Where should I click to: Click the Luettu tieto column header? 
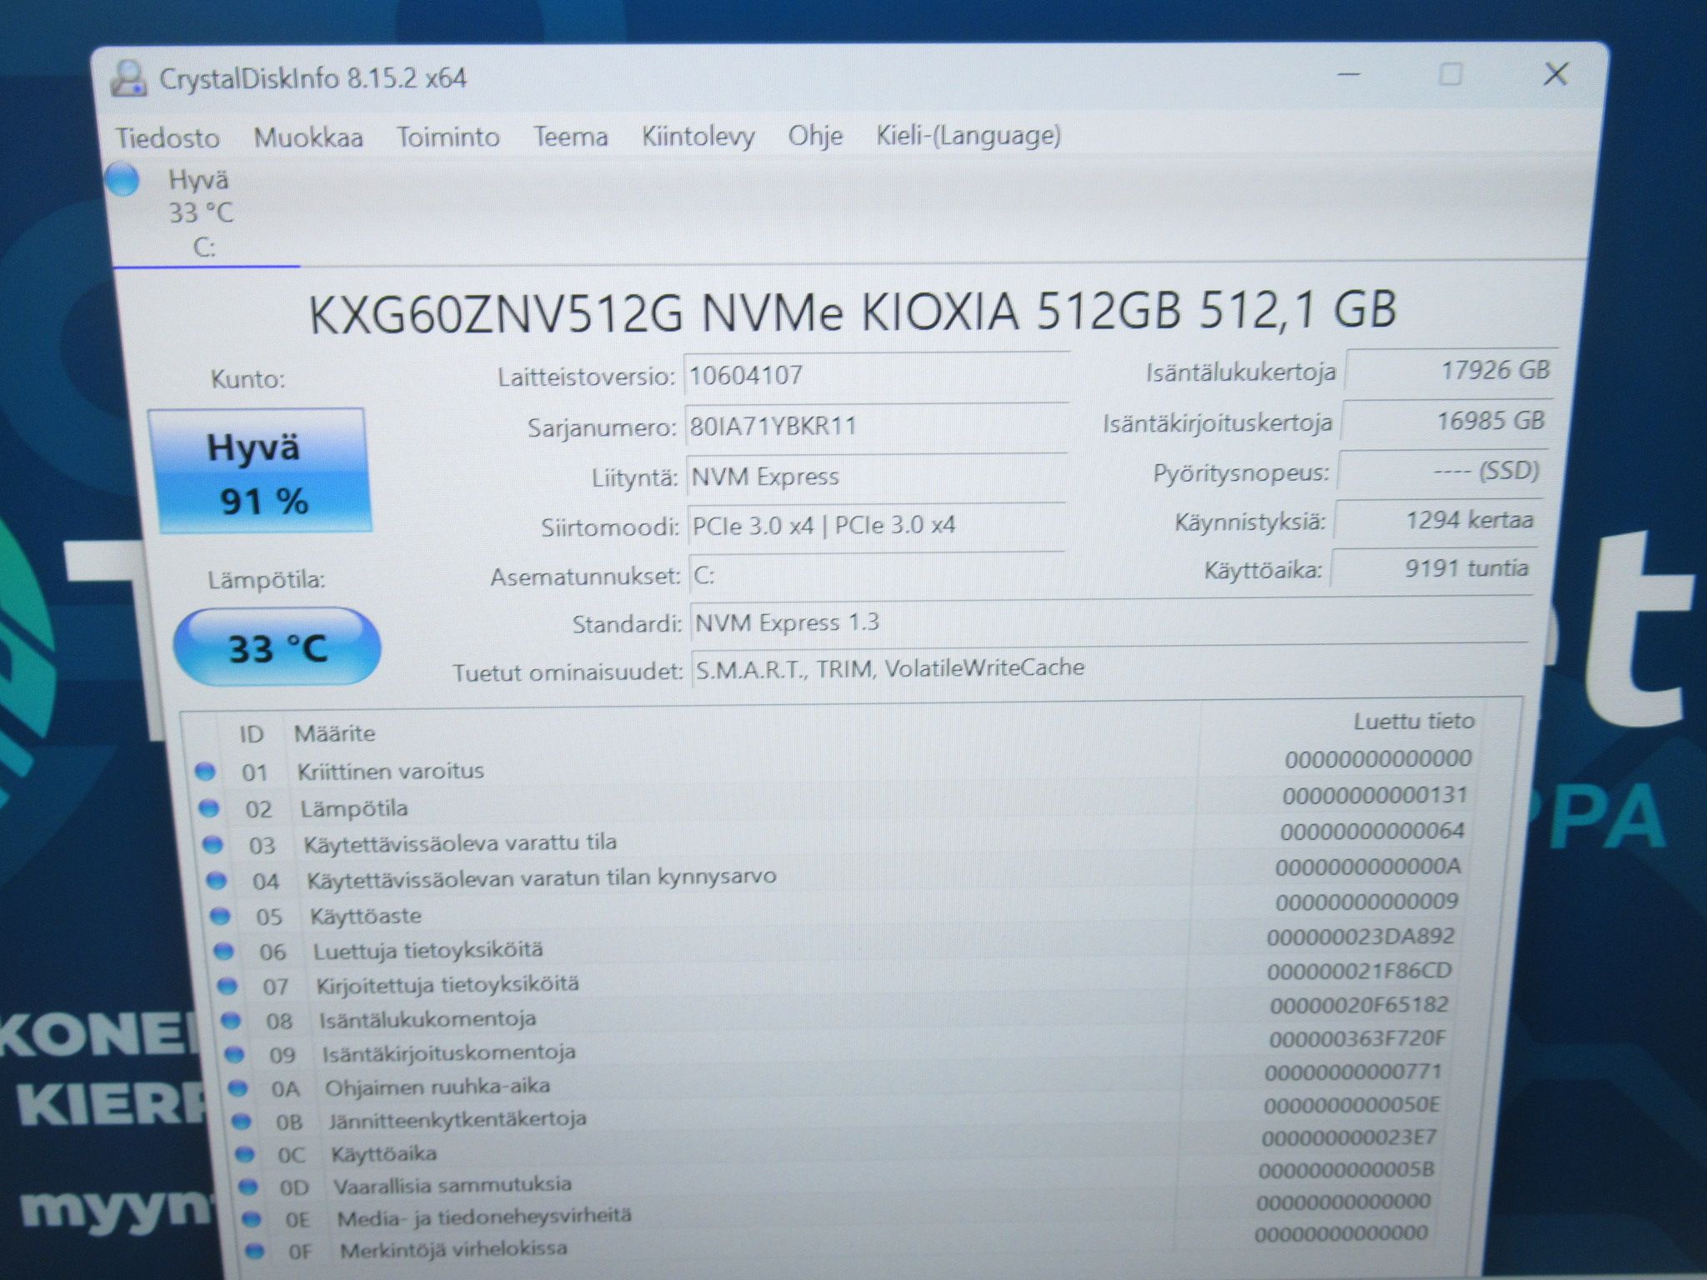[x=1414, y=721]
